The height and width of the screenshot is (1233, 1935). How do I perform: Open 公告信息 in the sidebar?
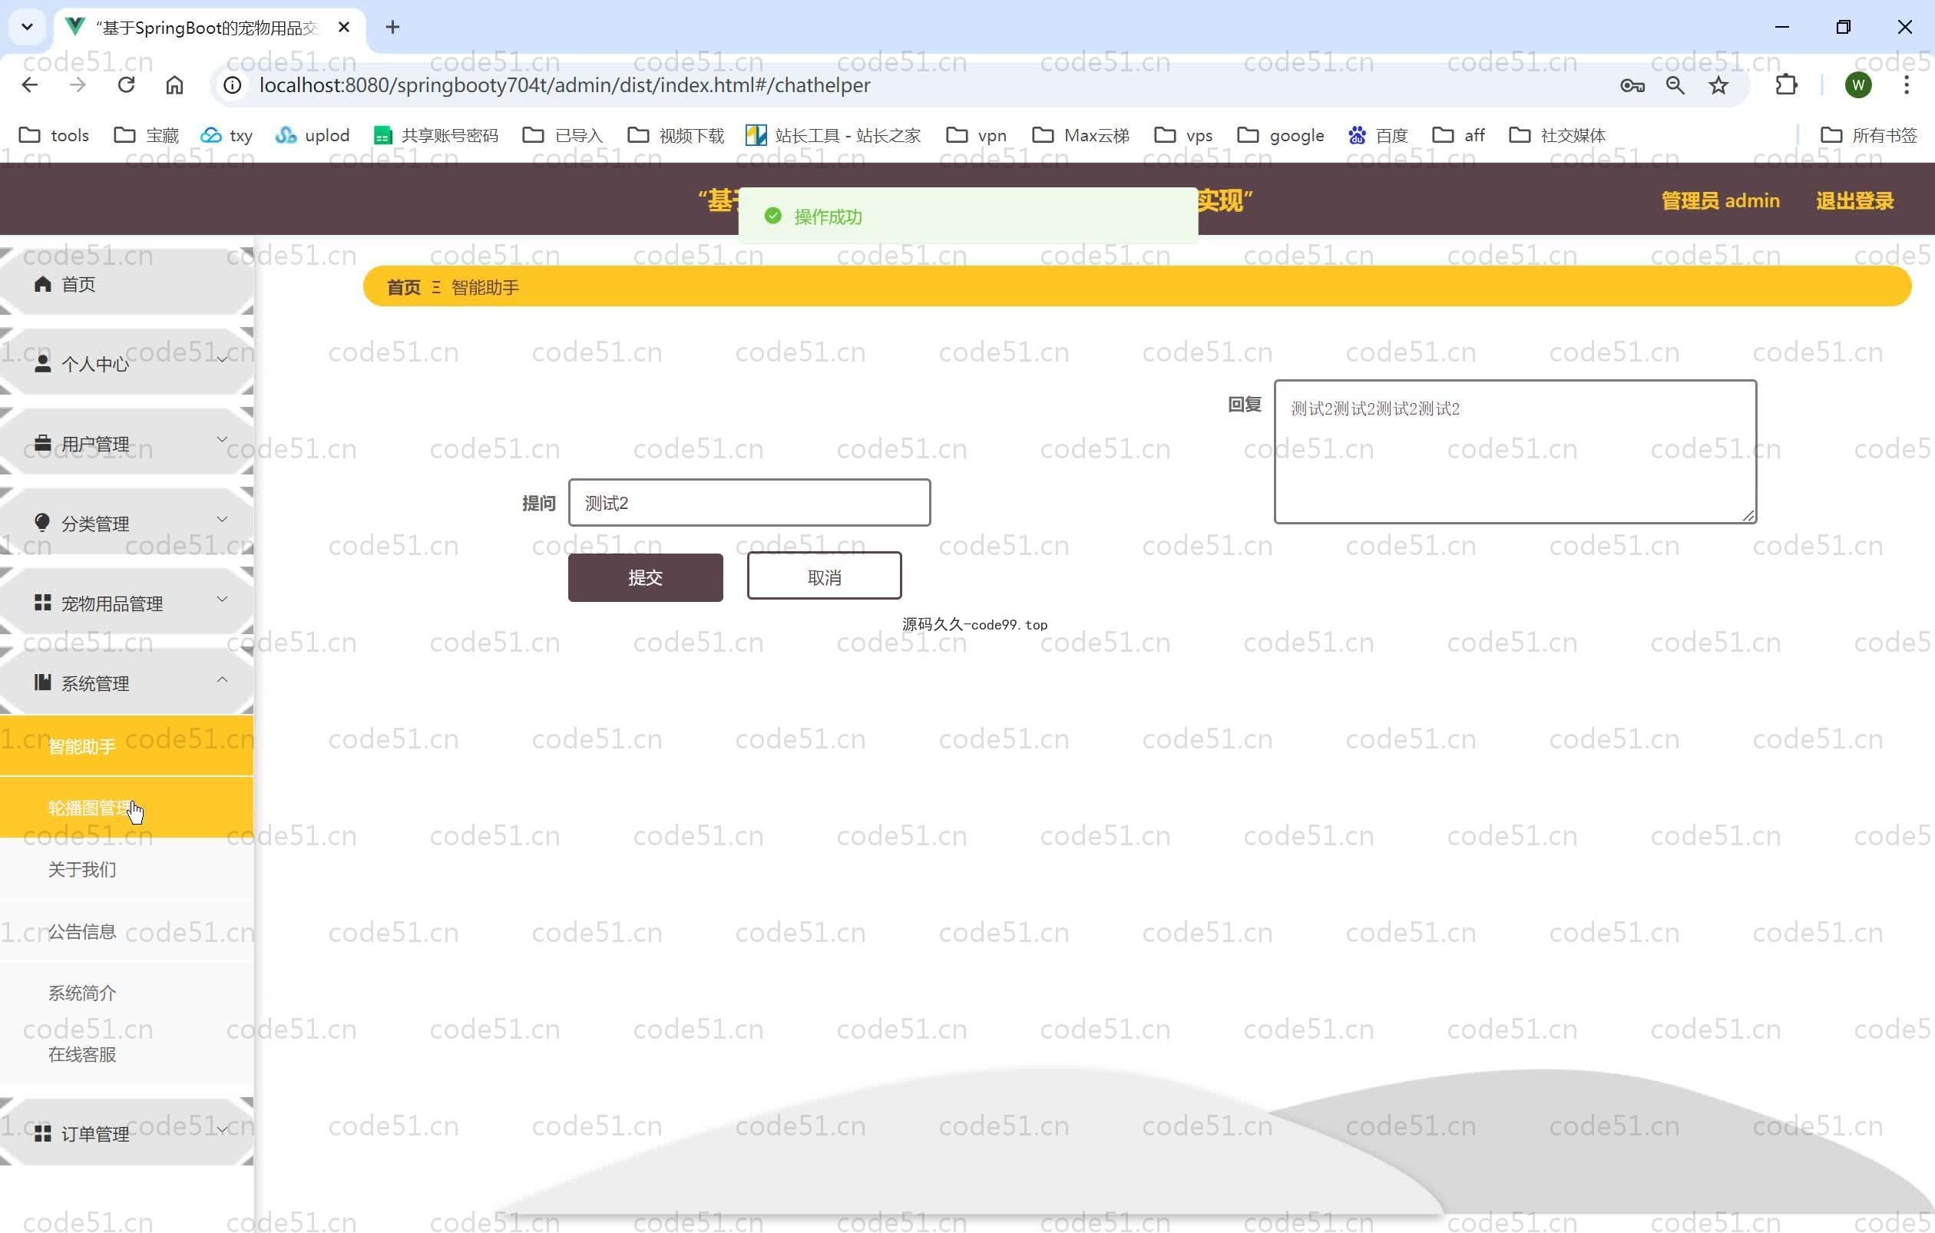click(x=126, y=931)
